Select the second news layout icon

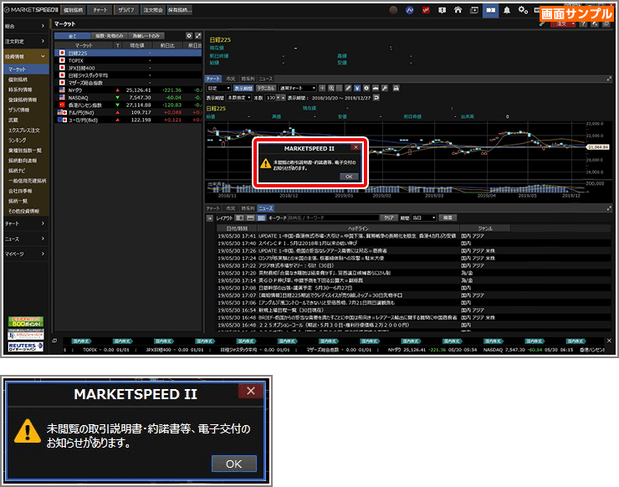[x=250, y=218]
